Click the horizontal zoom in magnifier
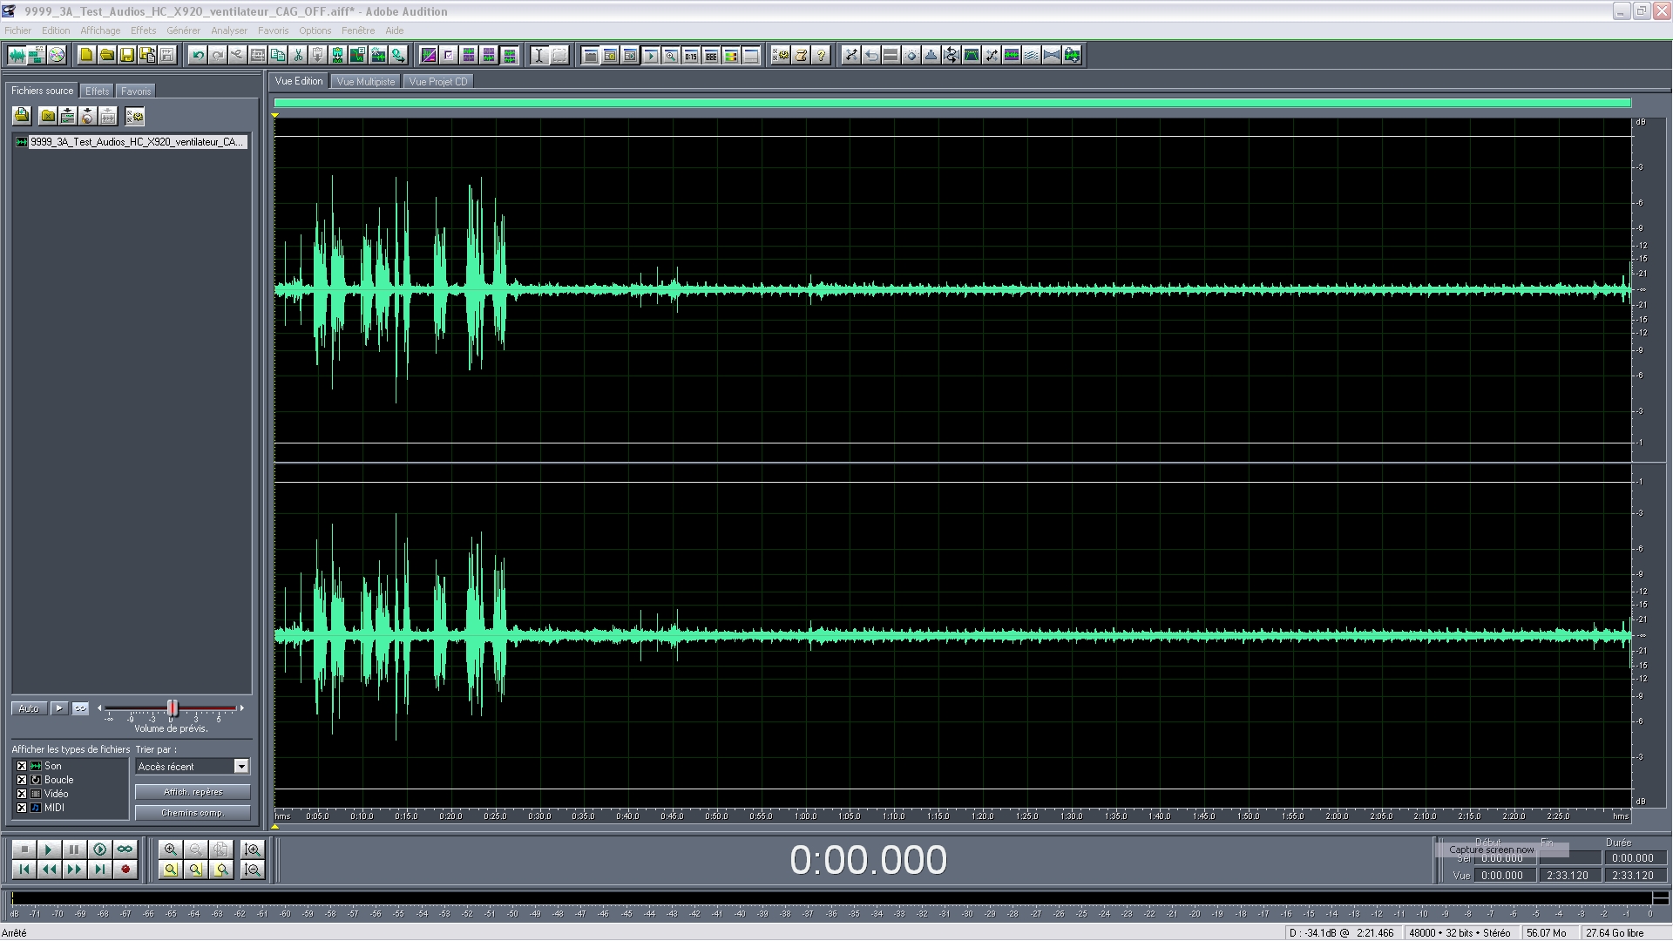Viewport: 1673px width, 941px height. tap(171, 850)
